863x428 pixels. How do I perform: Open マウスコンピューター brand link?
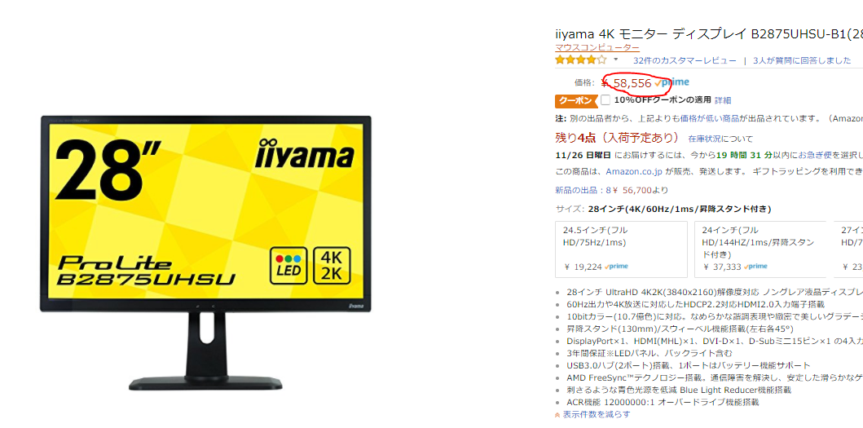click(597, 48)
